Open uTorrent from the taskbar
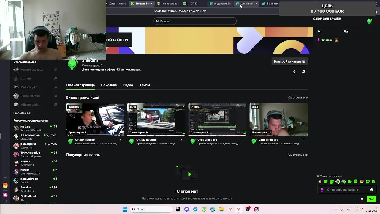The image size is (380, 214). point(204,209)
